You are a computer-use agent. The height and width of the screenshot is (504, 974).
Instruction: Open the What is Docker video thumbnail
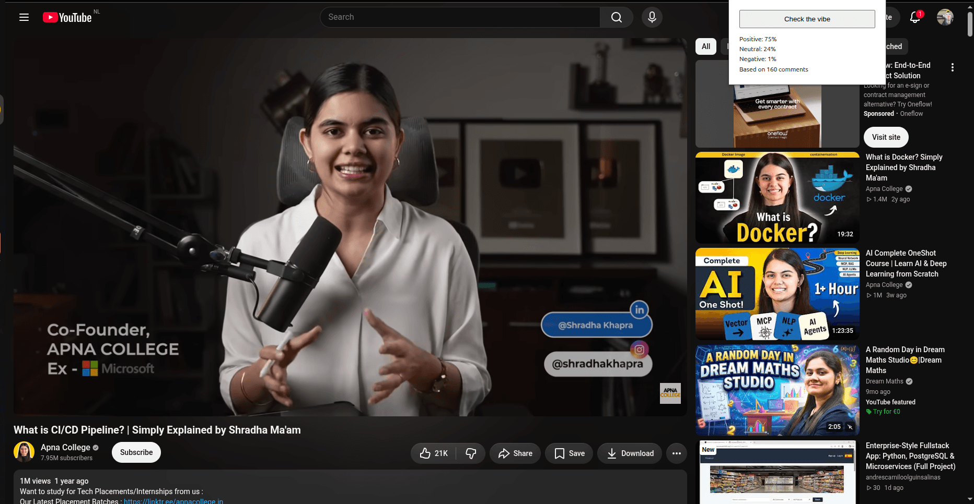[778, 198]
